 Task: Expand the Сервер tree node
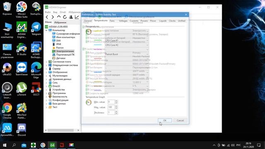(x=46, y=69)
